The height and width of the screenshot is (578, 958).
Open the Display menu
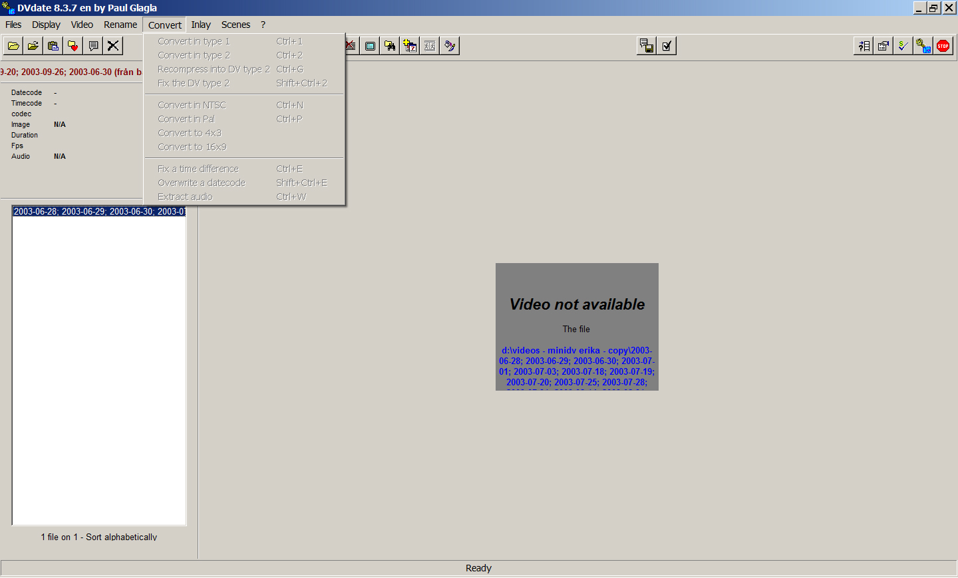[x=46, y=25]
